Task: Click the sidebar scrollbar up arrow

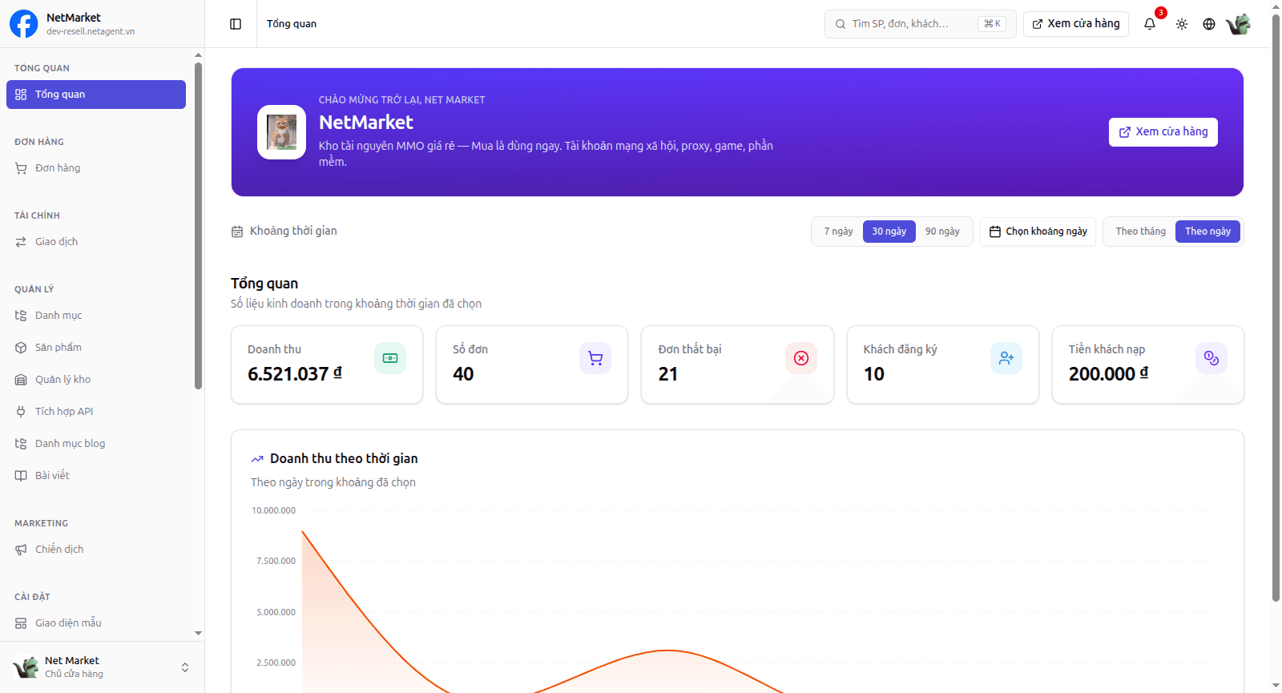Action: pyautogui.click(x=199, y=55)
